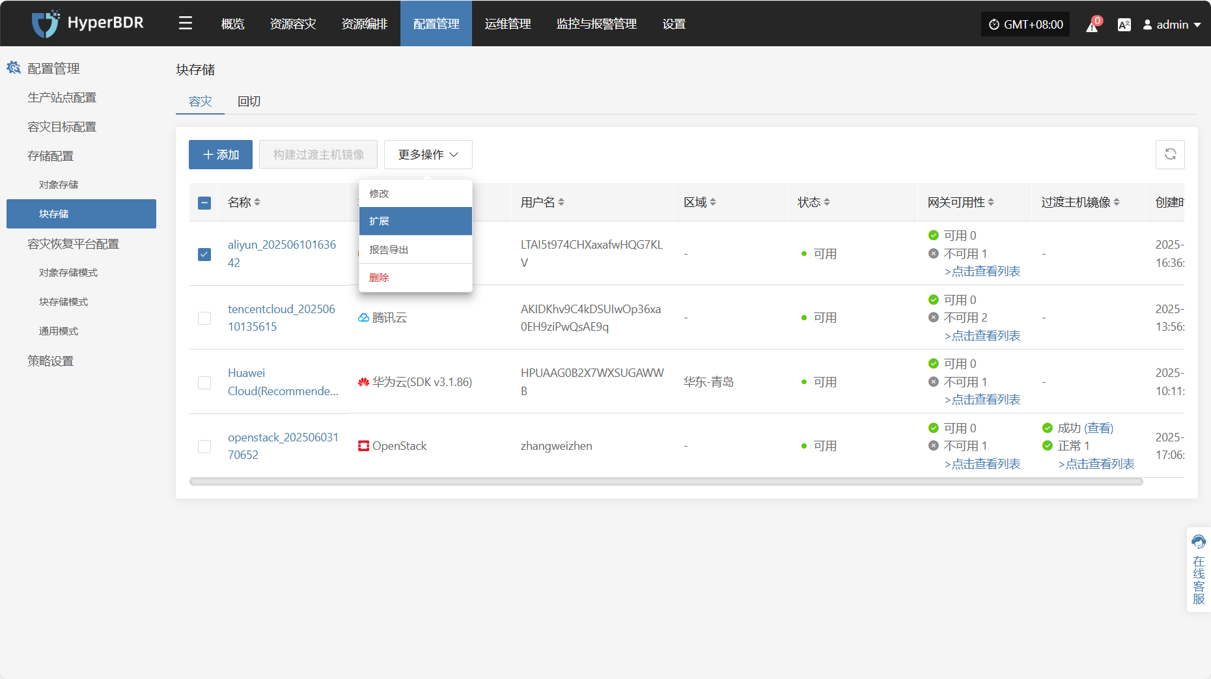Select 块存储模式 in the sidebar
1211x679 pixels.
pos(63,302)
